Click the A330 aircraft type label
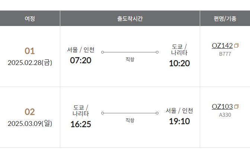Screen dimensions: 250x156 point(225,115)
